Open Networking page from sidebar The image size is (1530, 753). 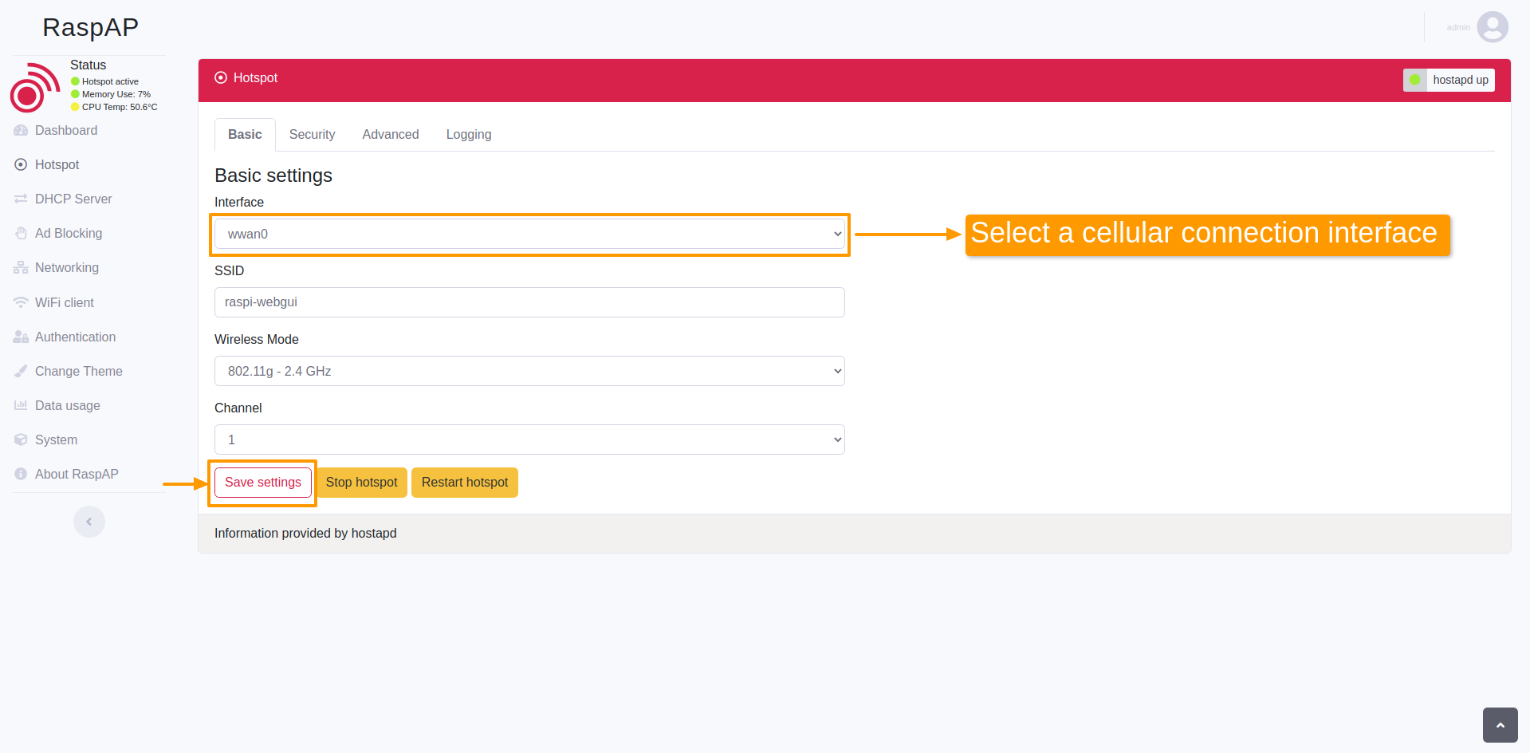pyautogui.click(x=67, y=268)
